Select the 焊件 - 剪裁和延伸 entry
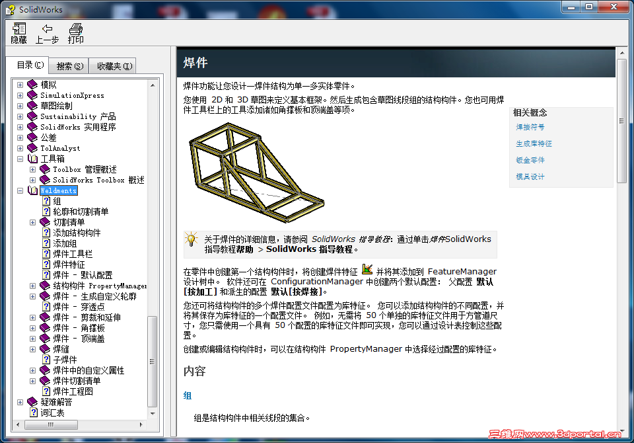 point(87,317)
